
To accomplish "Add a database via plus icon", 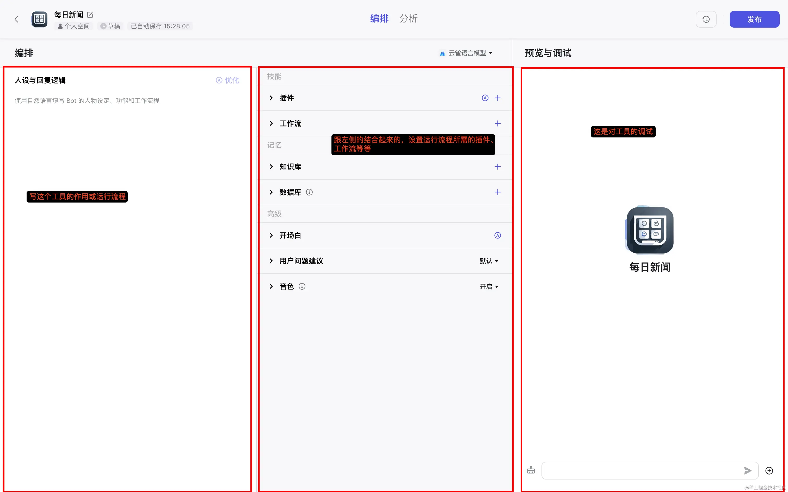I will coord(497,192).
